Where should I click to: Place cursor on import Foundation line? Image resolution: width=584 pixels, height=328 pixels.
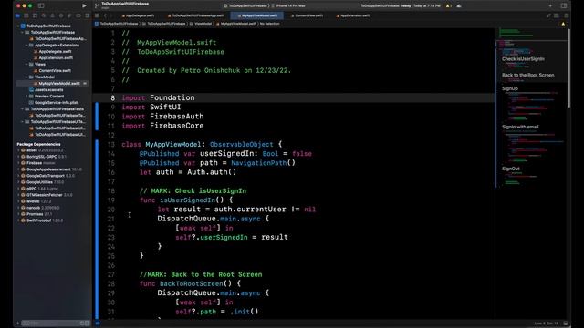coord(158,97)
